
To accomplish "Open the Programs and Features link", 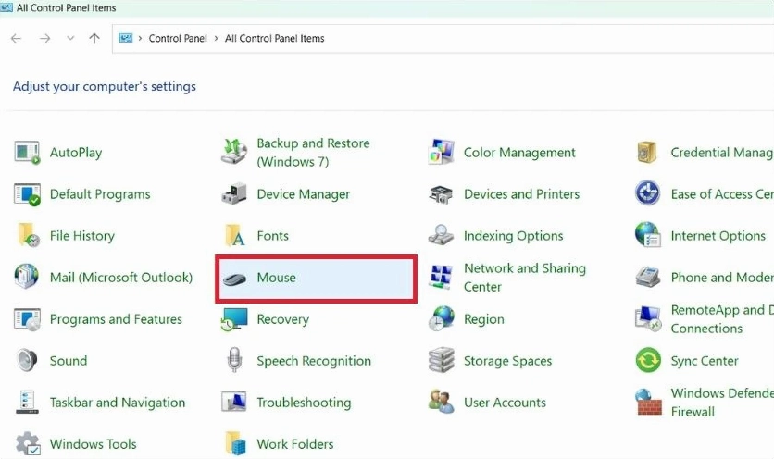I will click(116, 319).
